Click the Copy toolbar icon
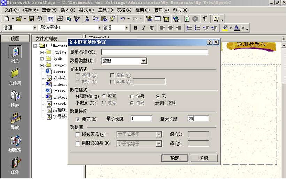This screenshot has height=179, width=286. point(95,18)
